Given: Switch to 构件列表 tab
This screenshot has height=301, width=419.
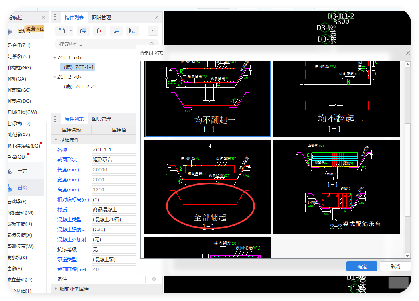Looking at the screenshot, I should [x=74, y=18].
